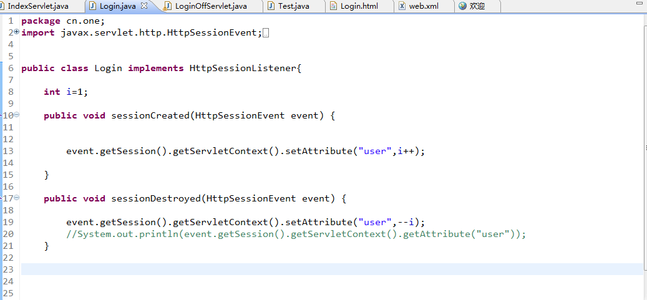
Task: Close the Login.java tab
Action: tap(144, 6)
